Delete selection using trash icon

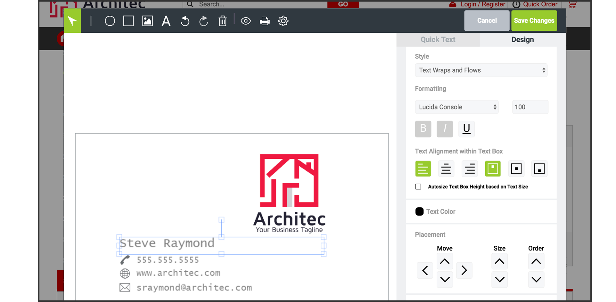(x=222, y=21)
